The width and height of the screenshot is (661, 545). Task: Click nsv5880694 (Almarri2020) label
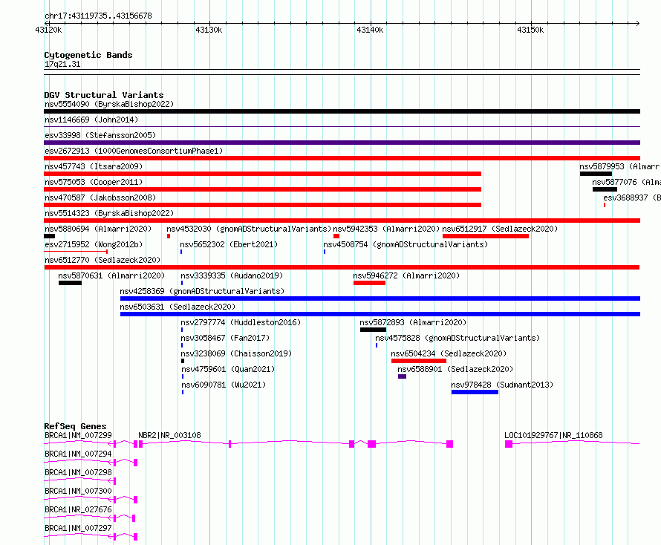click(x=98, y=229)
